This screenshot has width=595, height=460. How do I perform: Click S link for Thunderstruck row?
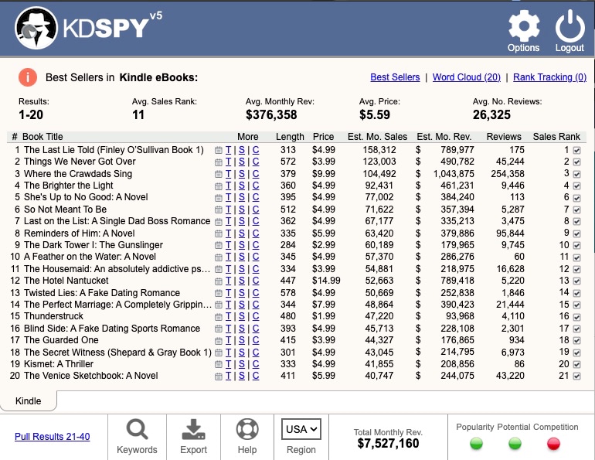coord(242,316)
